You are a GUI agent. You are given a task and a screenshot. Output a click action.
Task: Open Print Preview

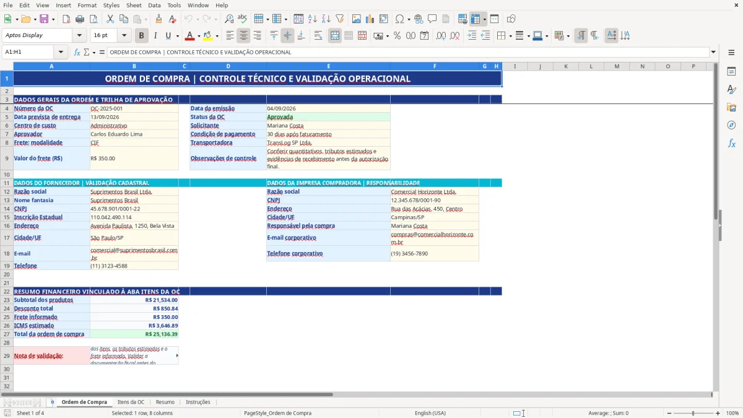93,19
